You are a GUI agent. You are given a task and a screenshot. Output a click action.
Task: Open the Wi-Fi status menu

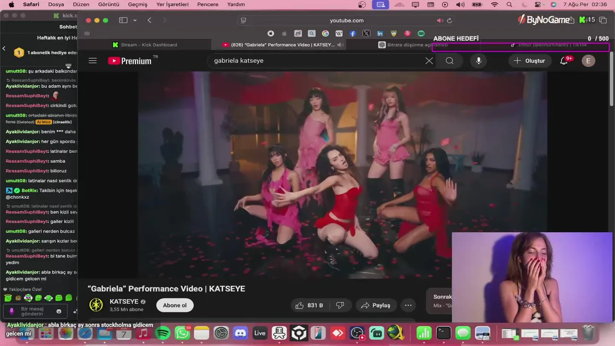[x=494, y=4]
